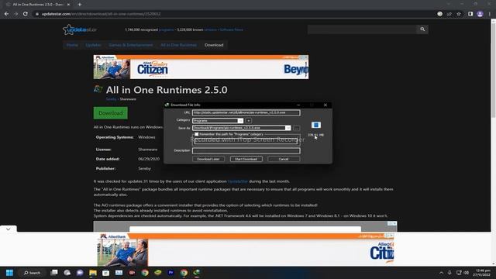This screenshot has width=496, height=279.
Task: Click the file type icon in download dialog
Action: pyautogui.click(x=316, y=125)
